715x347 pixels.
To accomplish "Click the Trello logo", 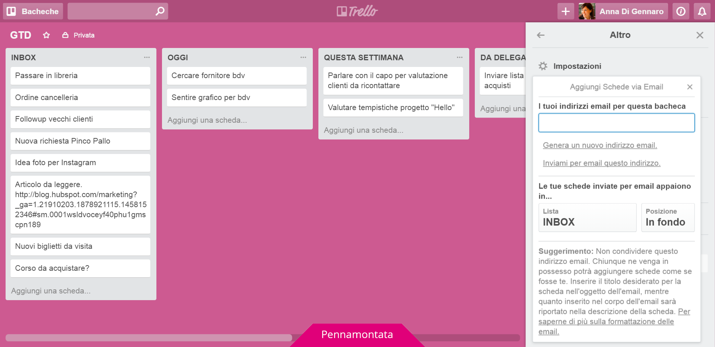I will pos(357,11).
